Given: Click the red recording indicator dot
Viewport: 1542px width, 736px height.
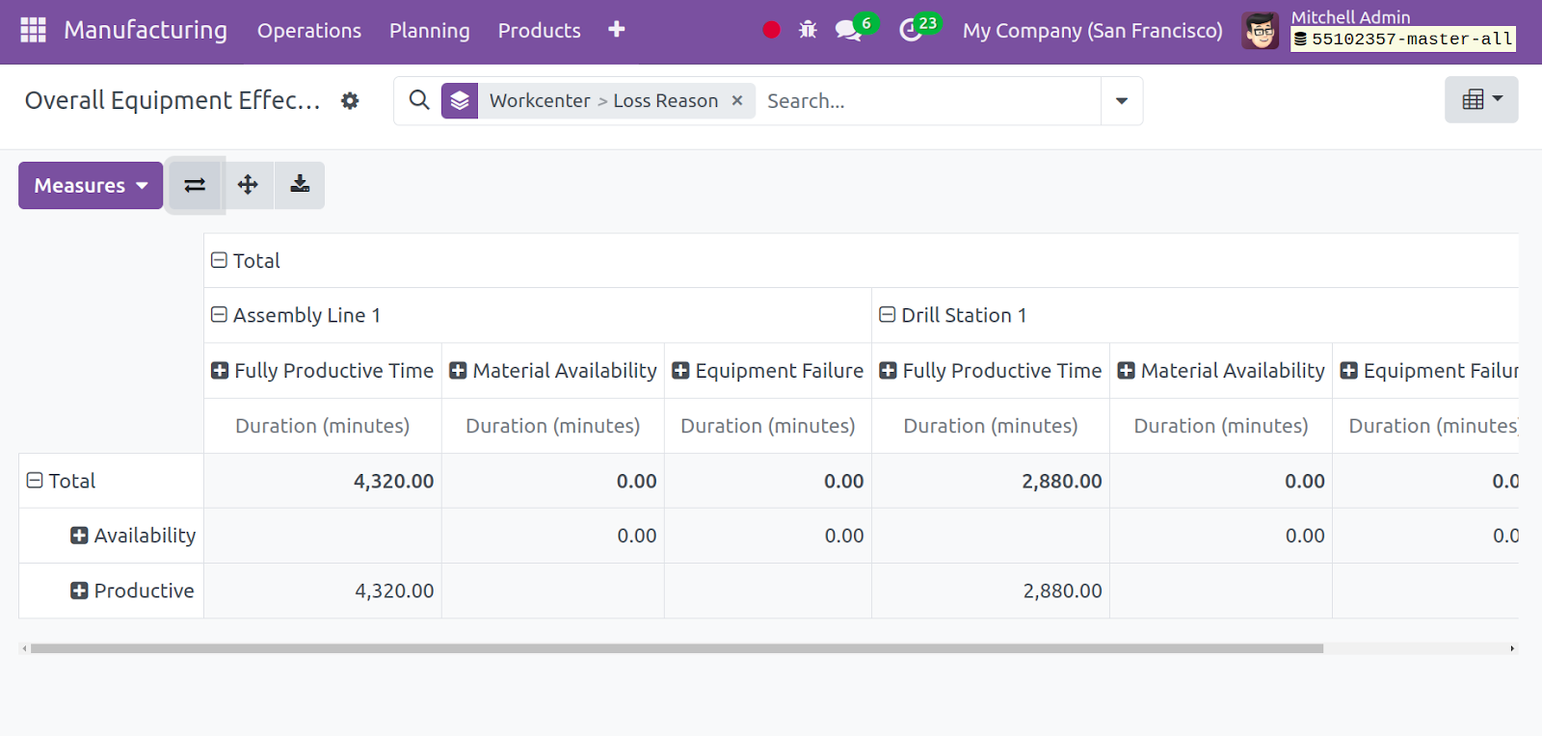Looking at the screenshot, I should 771,30.
